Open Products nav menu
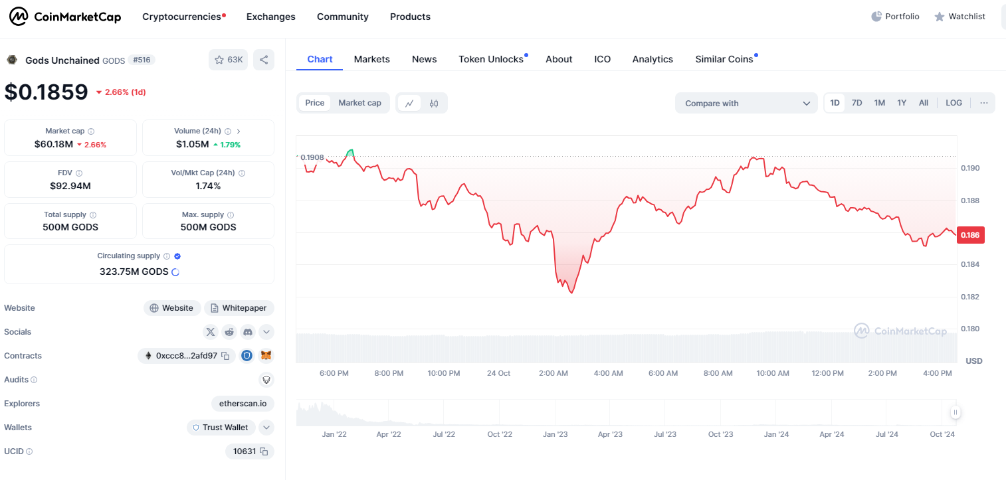This screenshot has width=1006, height=480. pyautogui.click(x=410, y=17)
